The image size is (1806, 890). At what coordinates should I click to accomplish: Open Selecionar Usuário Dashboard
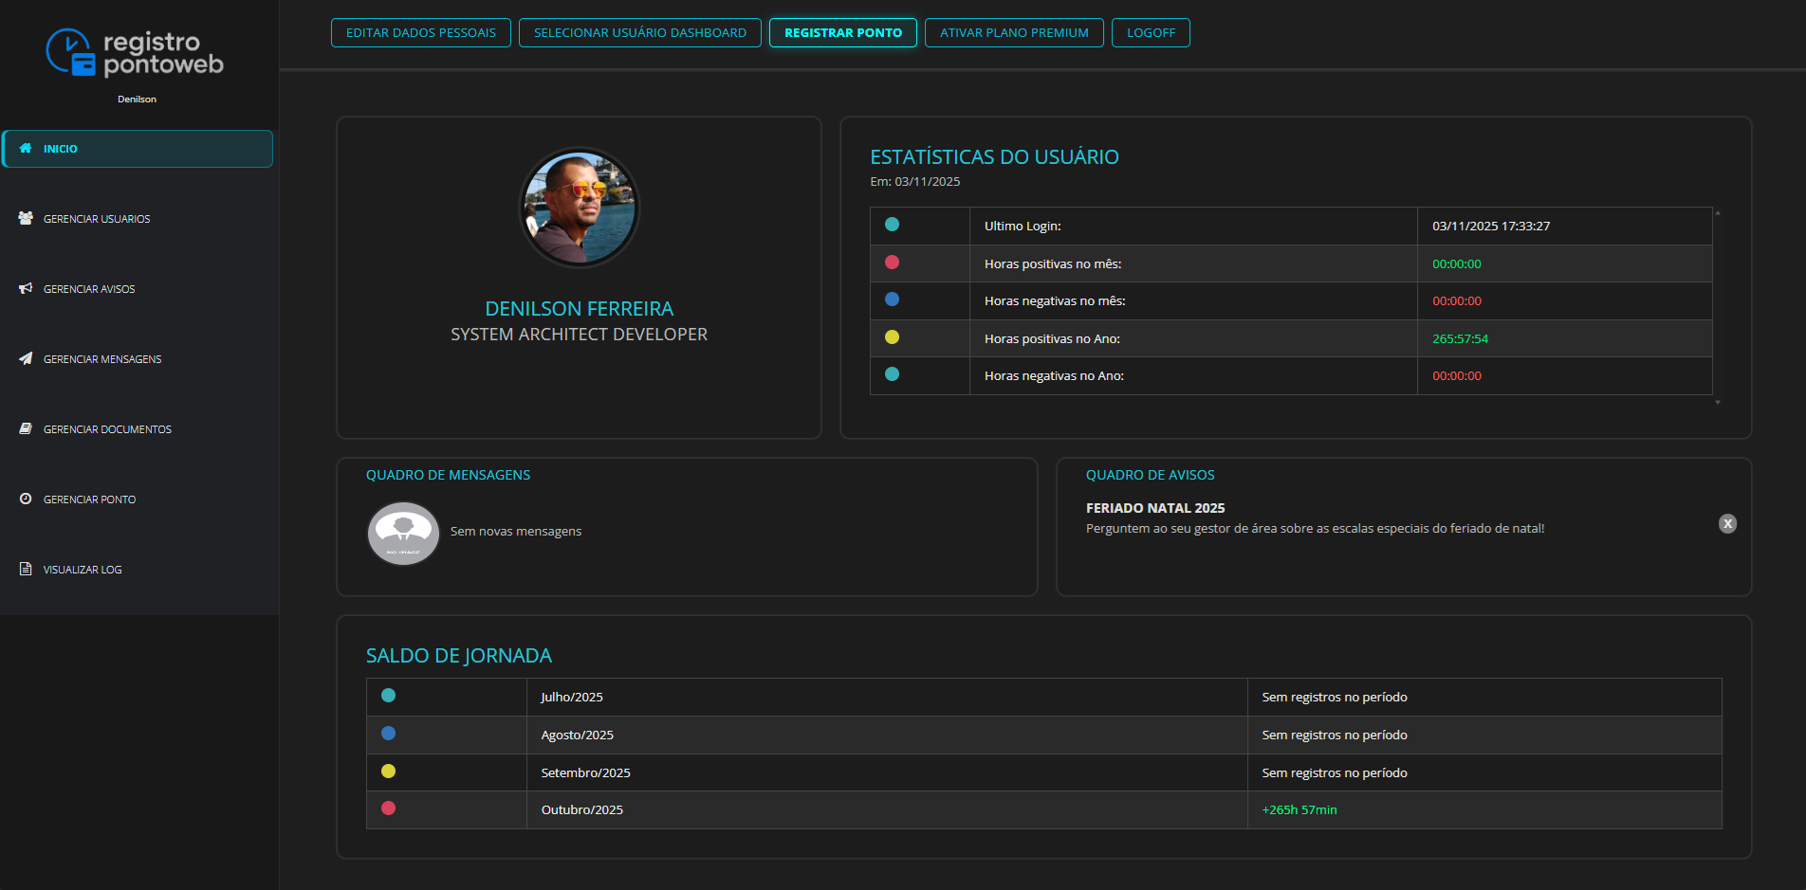click(639, 33)
